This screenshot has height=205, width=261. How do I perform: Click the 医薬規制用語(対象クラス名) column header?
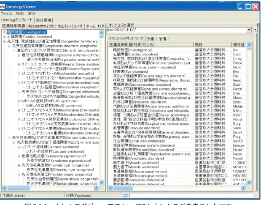(x=151, y=44)
